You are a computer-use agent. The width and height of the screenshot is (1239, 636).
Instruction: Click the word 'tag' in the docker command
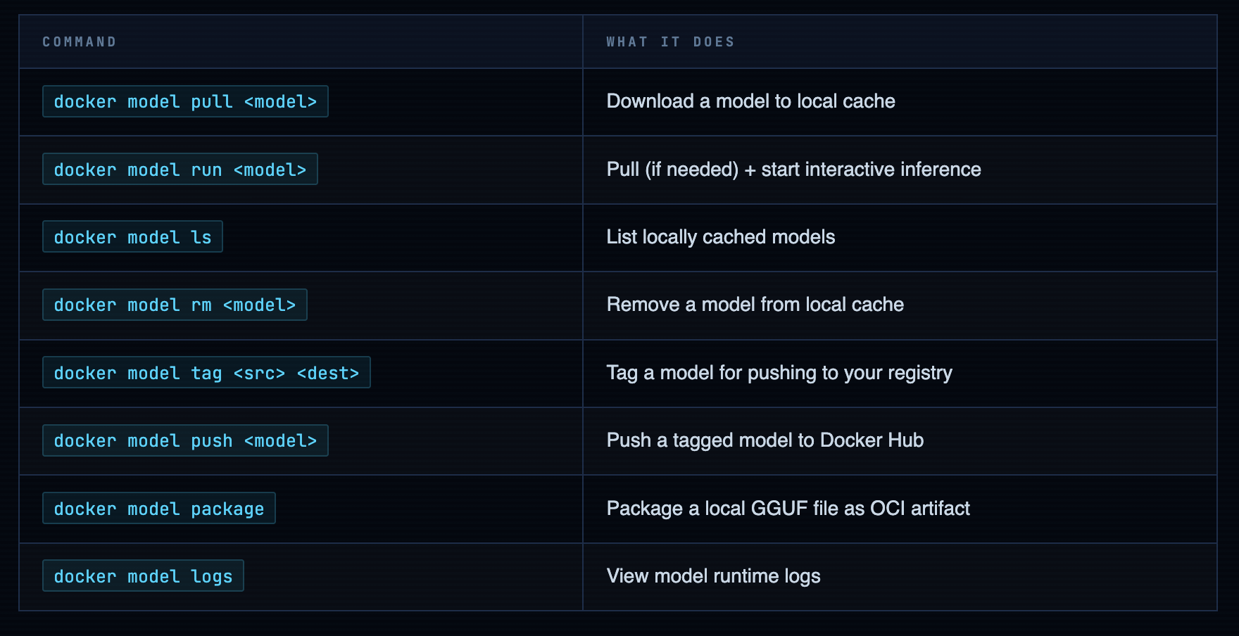coord(206,374)
